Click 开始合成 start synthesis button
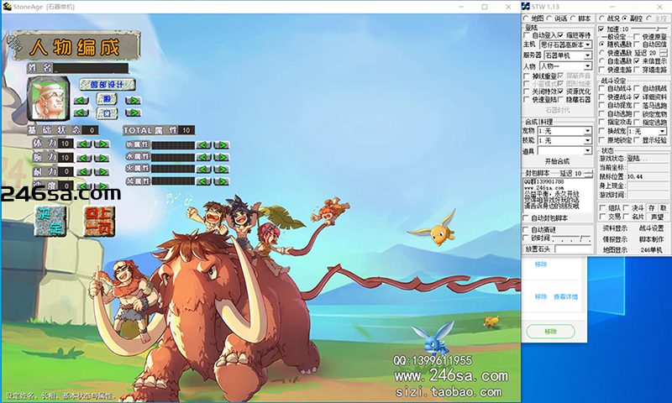 (557, 161)
